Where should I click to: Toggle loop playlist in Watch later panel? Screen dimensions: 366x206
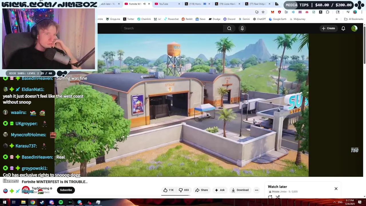coord(270,197)
